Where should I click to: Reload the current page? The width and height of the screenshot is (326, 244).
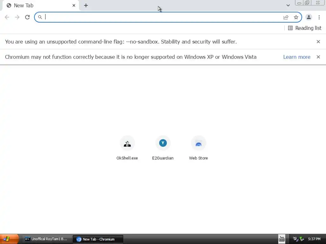(x=27, y=17)
